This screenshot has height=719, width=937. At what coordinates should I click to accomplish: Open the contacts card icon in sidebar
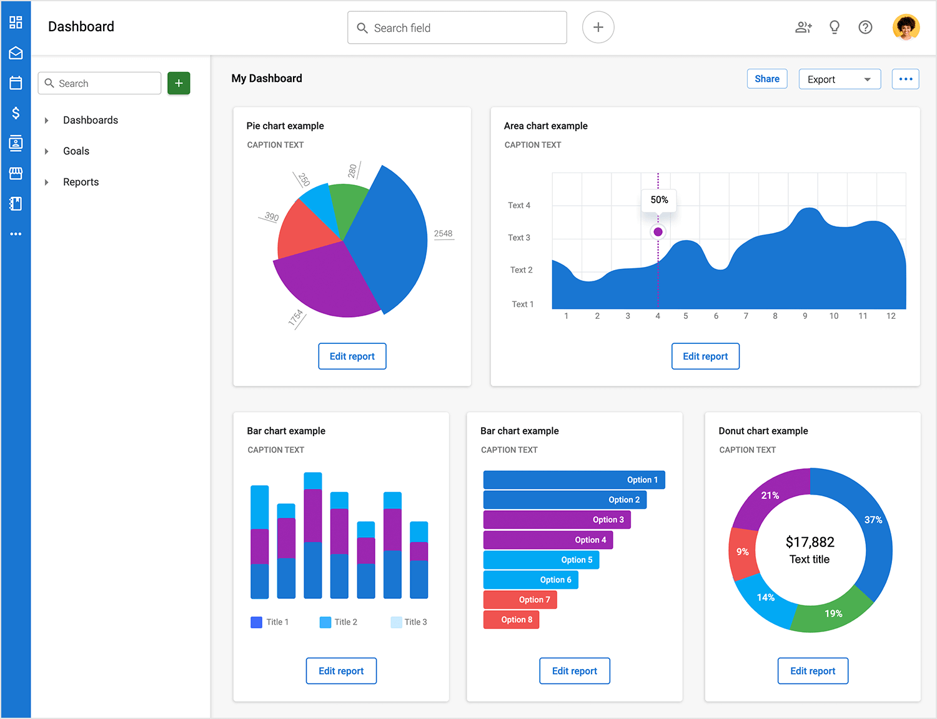pyautogui.click(x=16, y=143)
